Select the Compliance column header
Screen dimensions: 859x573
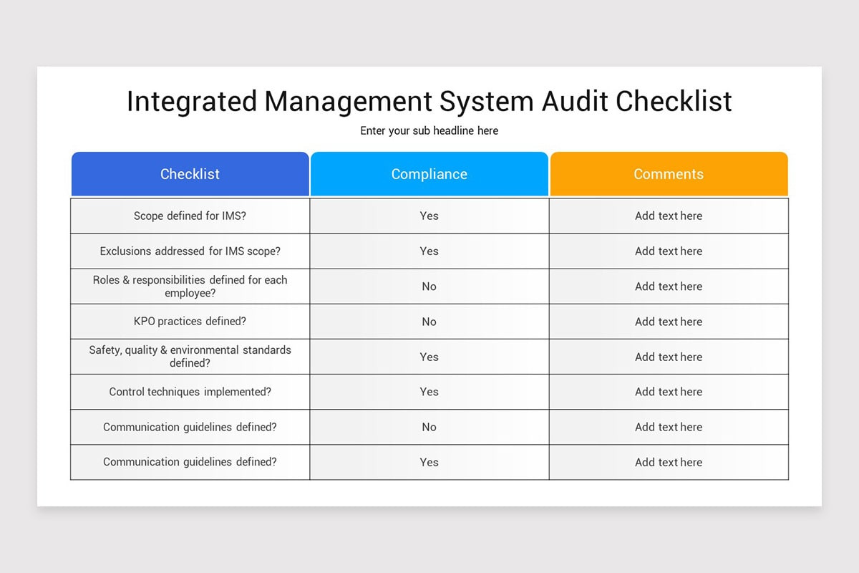point(429,173)
